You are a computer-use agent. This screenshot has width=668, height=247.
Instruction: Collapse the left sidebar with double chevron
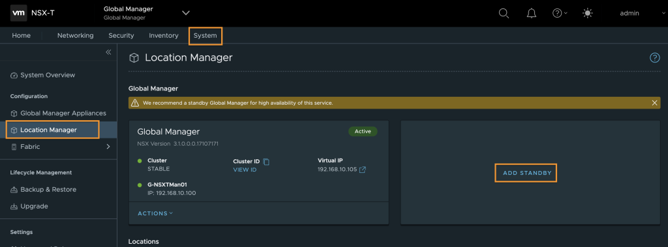click(x=108, y=52)
